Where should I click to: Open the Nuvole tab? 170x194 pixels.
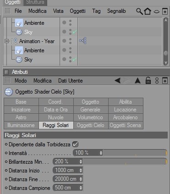(56, 117)
